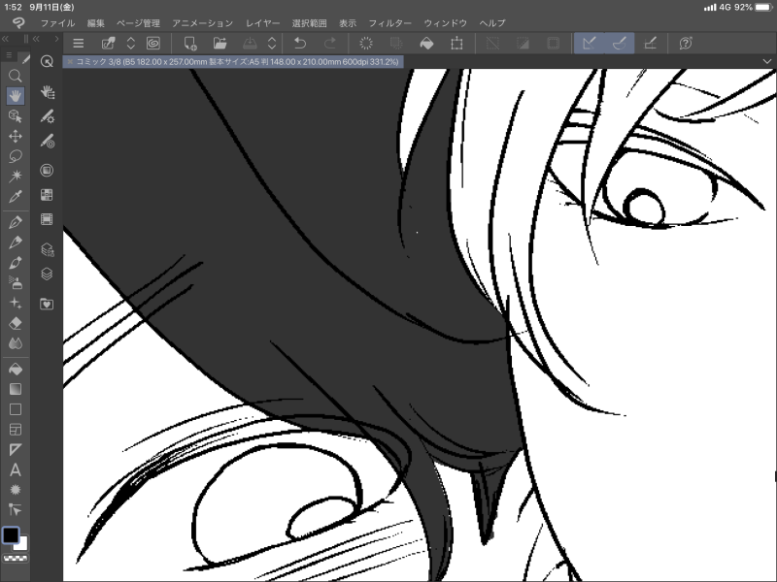Select the Blend tool
The height and width of the screenshot is (582, 777).
(16, 343)
